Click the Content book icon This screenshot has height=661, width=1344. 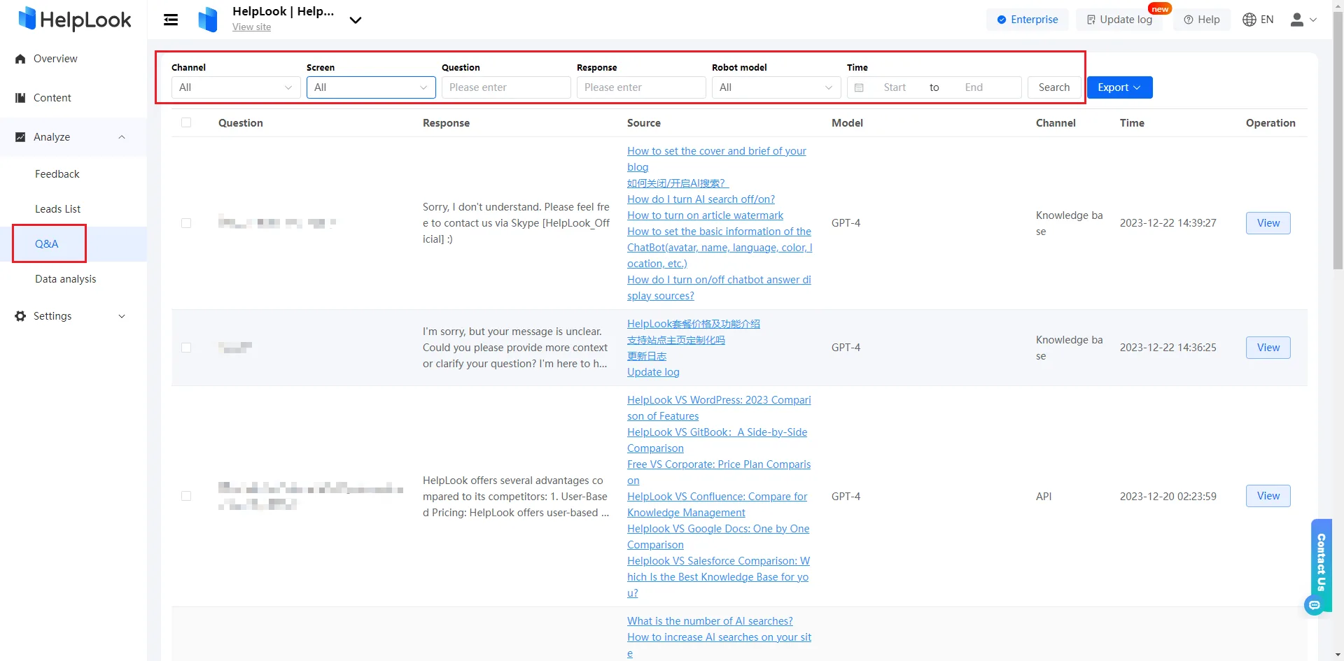click(20, 98)
